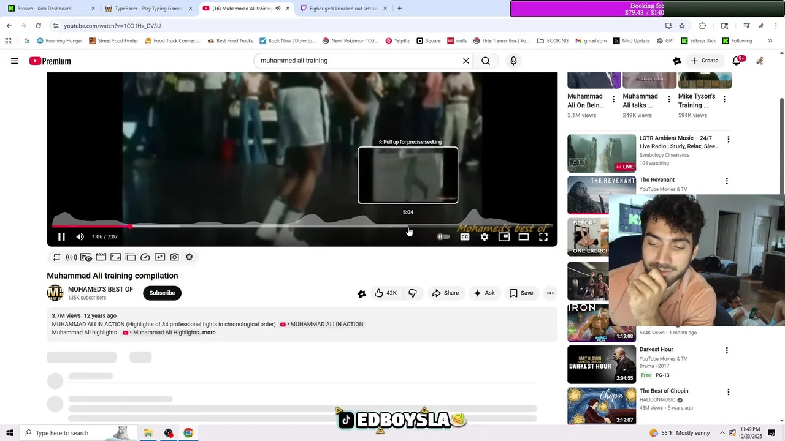Image resolution: width=785 pixels, height=441 pixels.
Task: Open options for Muhammad Ali talks short
Action: (x=669, y=99)
